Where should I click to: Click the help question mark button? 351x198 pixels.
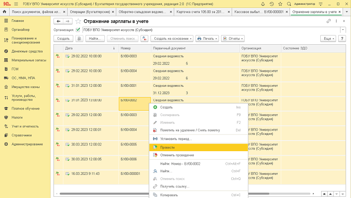tap(342, 39)
